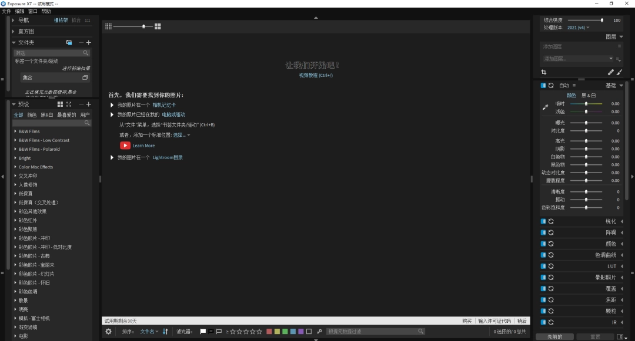The height and width of the screenshot is (341, 635).
Task: Click the flag filter icon in the bottom toolbar
Action: [x=202, y=331]
